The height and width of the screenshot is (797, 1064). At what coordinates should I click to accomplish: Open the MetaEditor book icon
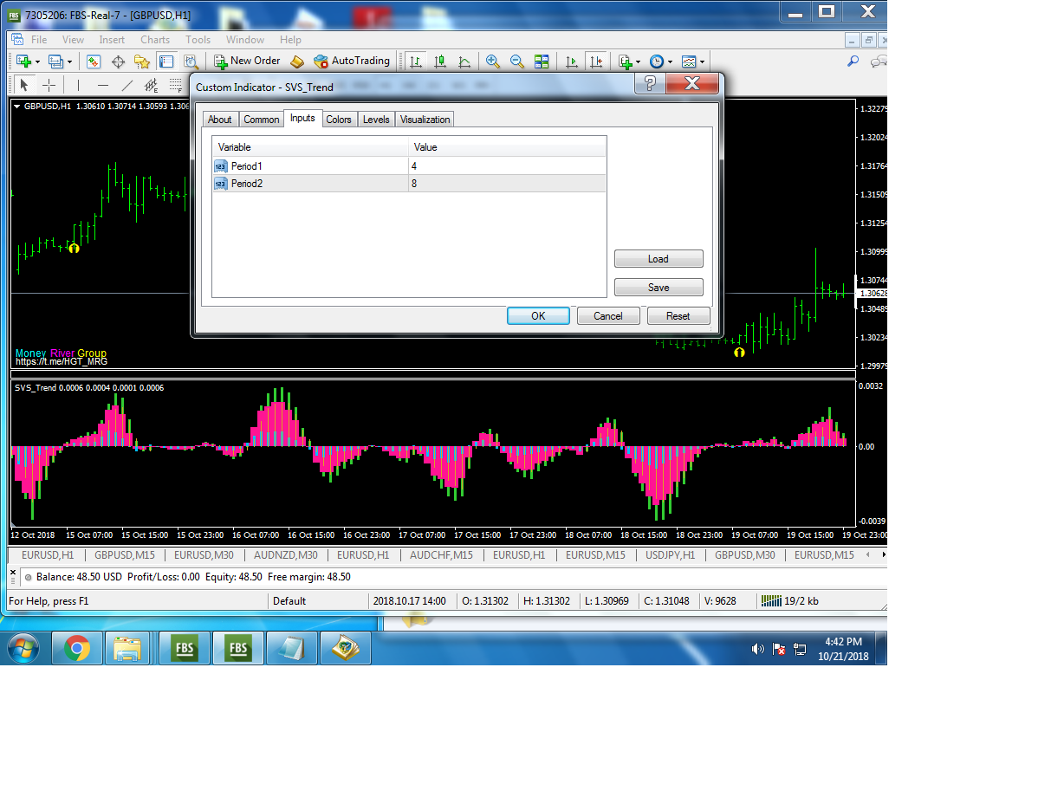pos(297,62)
